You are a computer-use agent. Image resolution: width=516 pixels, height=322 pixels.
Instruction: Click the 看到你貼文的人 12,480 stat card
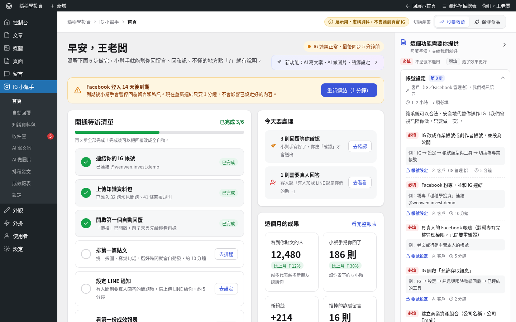click(292, 262)
